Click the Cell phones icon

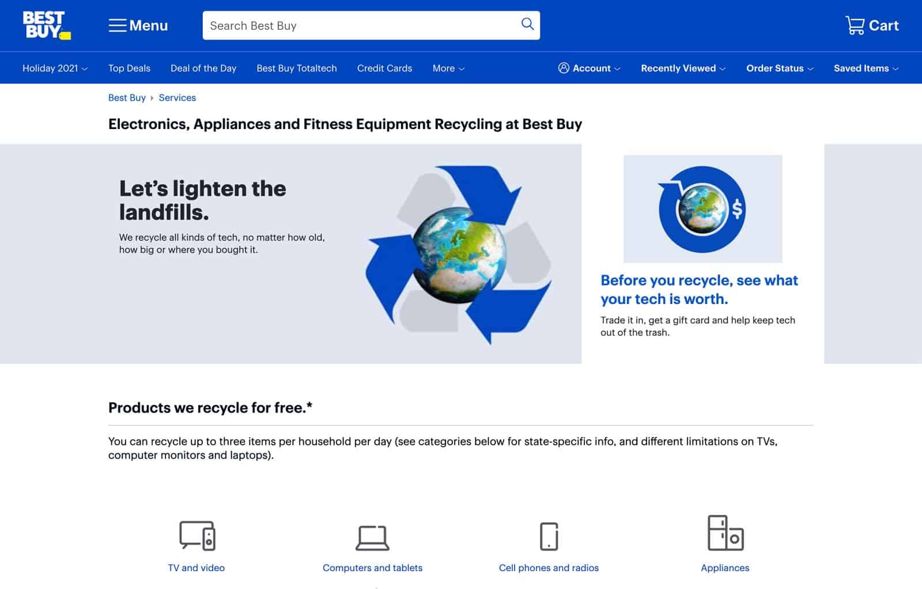(x=549, y=536)
